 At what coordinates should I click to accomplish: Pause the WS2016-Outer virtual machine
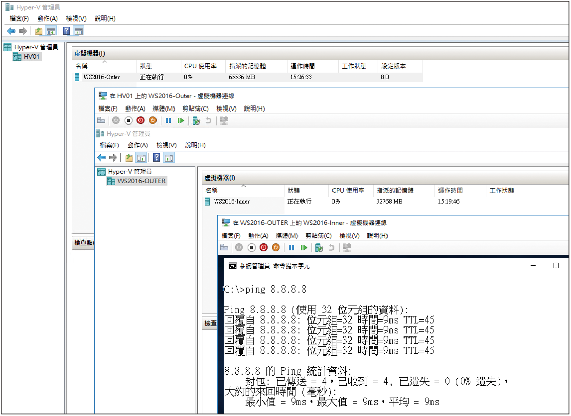[168, 120]
